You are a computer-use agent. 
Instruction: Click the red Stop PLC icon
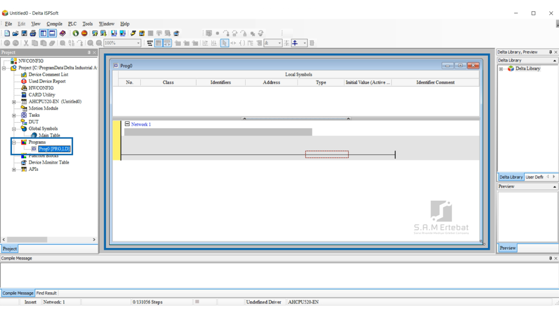click(x=84, y=33)
